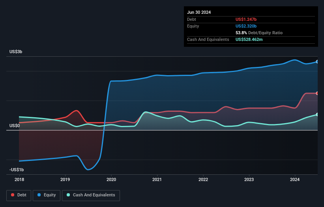324x207 pixels.
Task: Click the red Debt endpoint marker
Action: tap(317, 93)
